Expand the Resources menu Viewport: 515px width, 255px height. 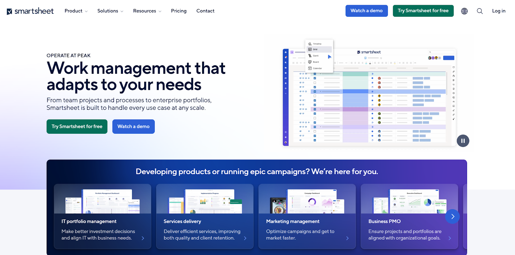147,11
